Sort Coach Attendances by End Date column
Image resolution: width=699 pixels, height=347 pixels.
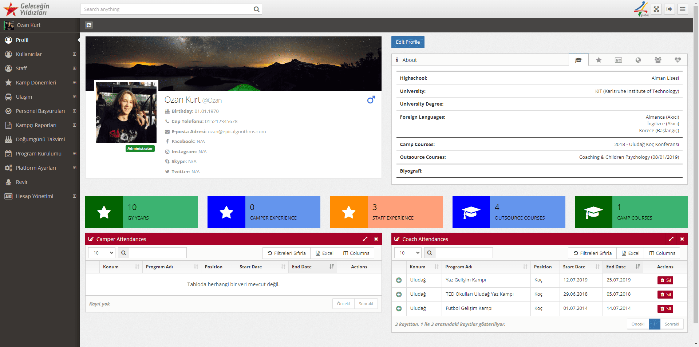click(x=623, y=267)
